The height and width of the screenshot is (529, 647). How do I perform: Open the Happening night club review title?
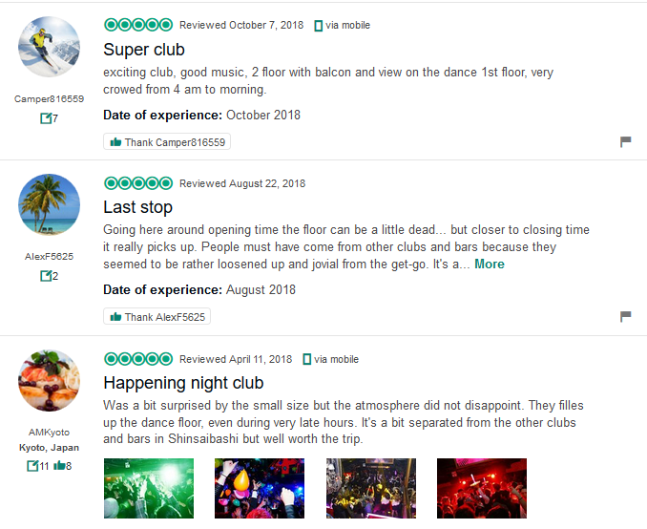(183, 383)
